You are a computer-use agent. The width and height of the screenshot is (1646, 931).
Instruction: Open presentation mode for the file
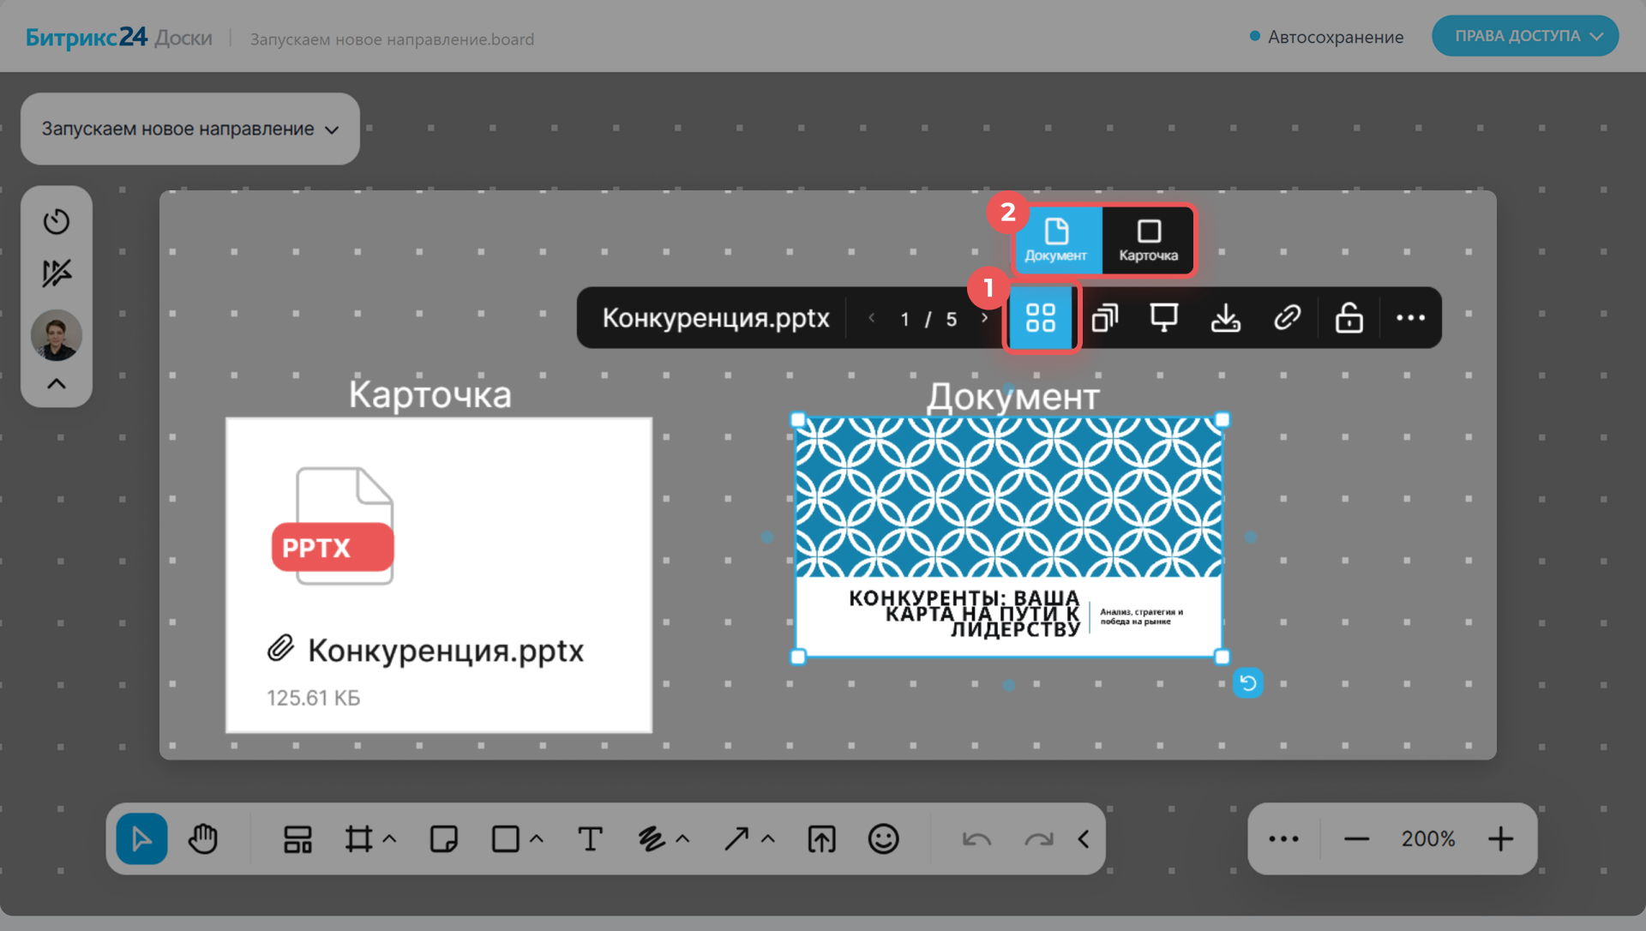pos(1163,318)
